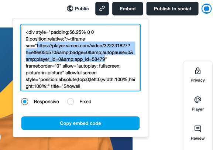
Task: Click the Fixed label text
Action: (x=85, y=102)
